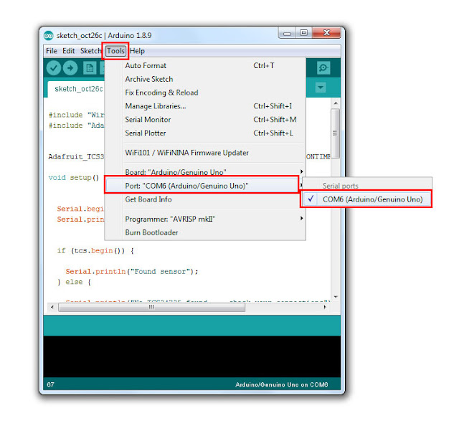Open the Serial Monitor magnifier icon

click(x=323, y=68)
